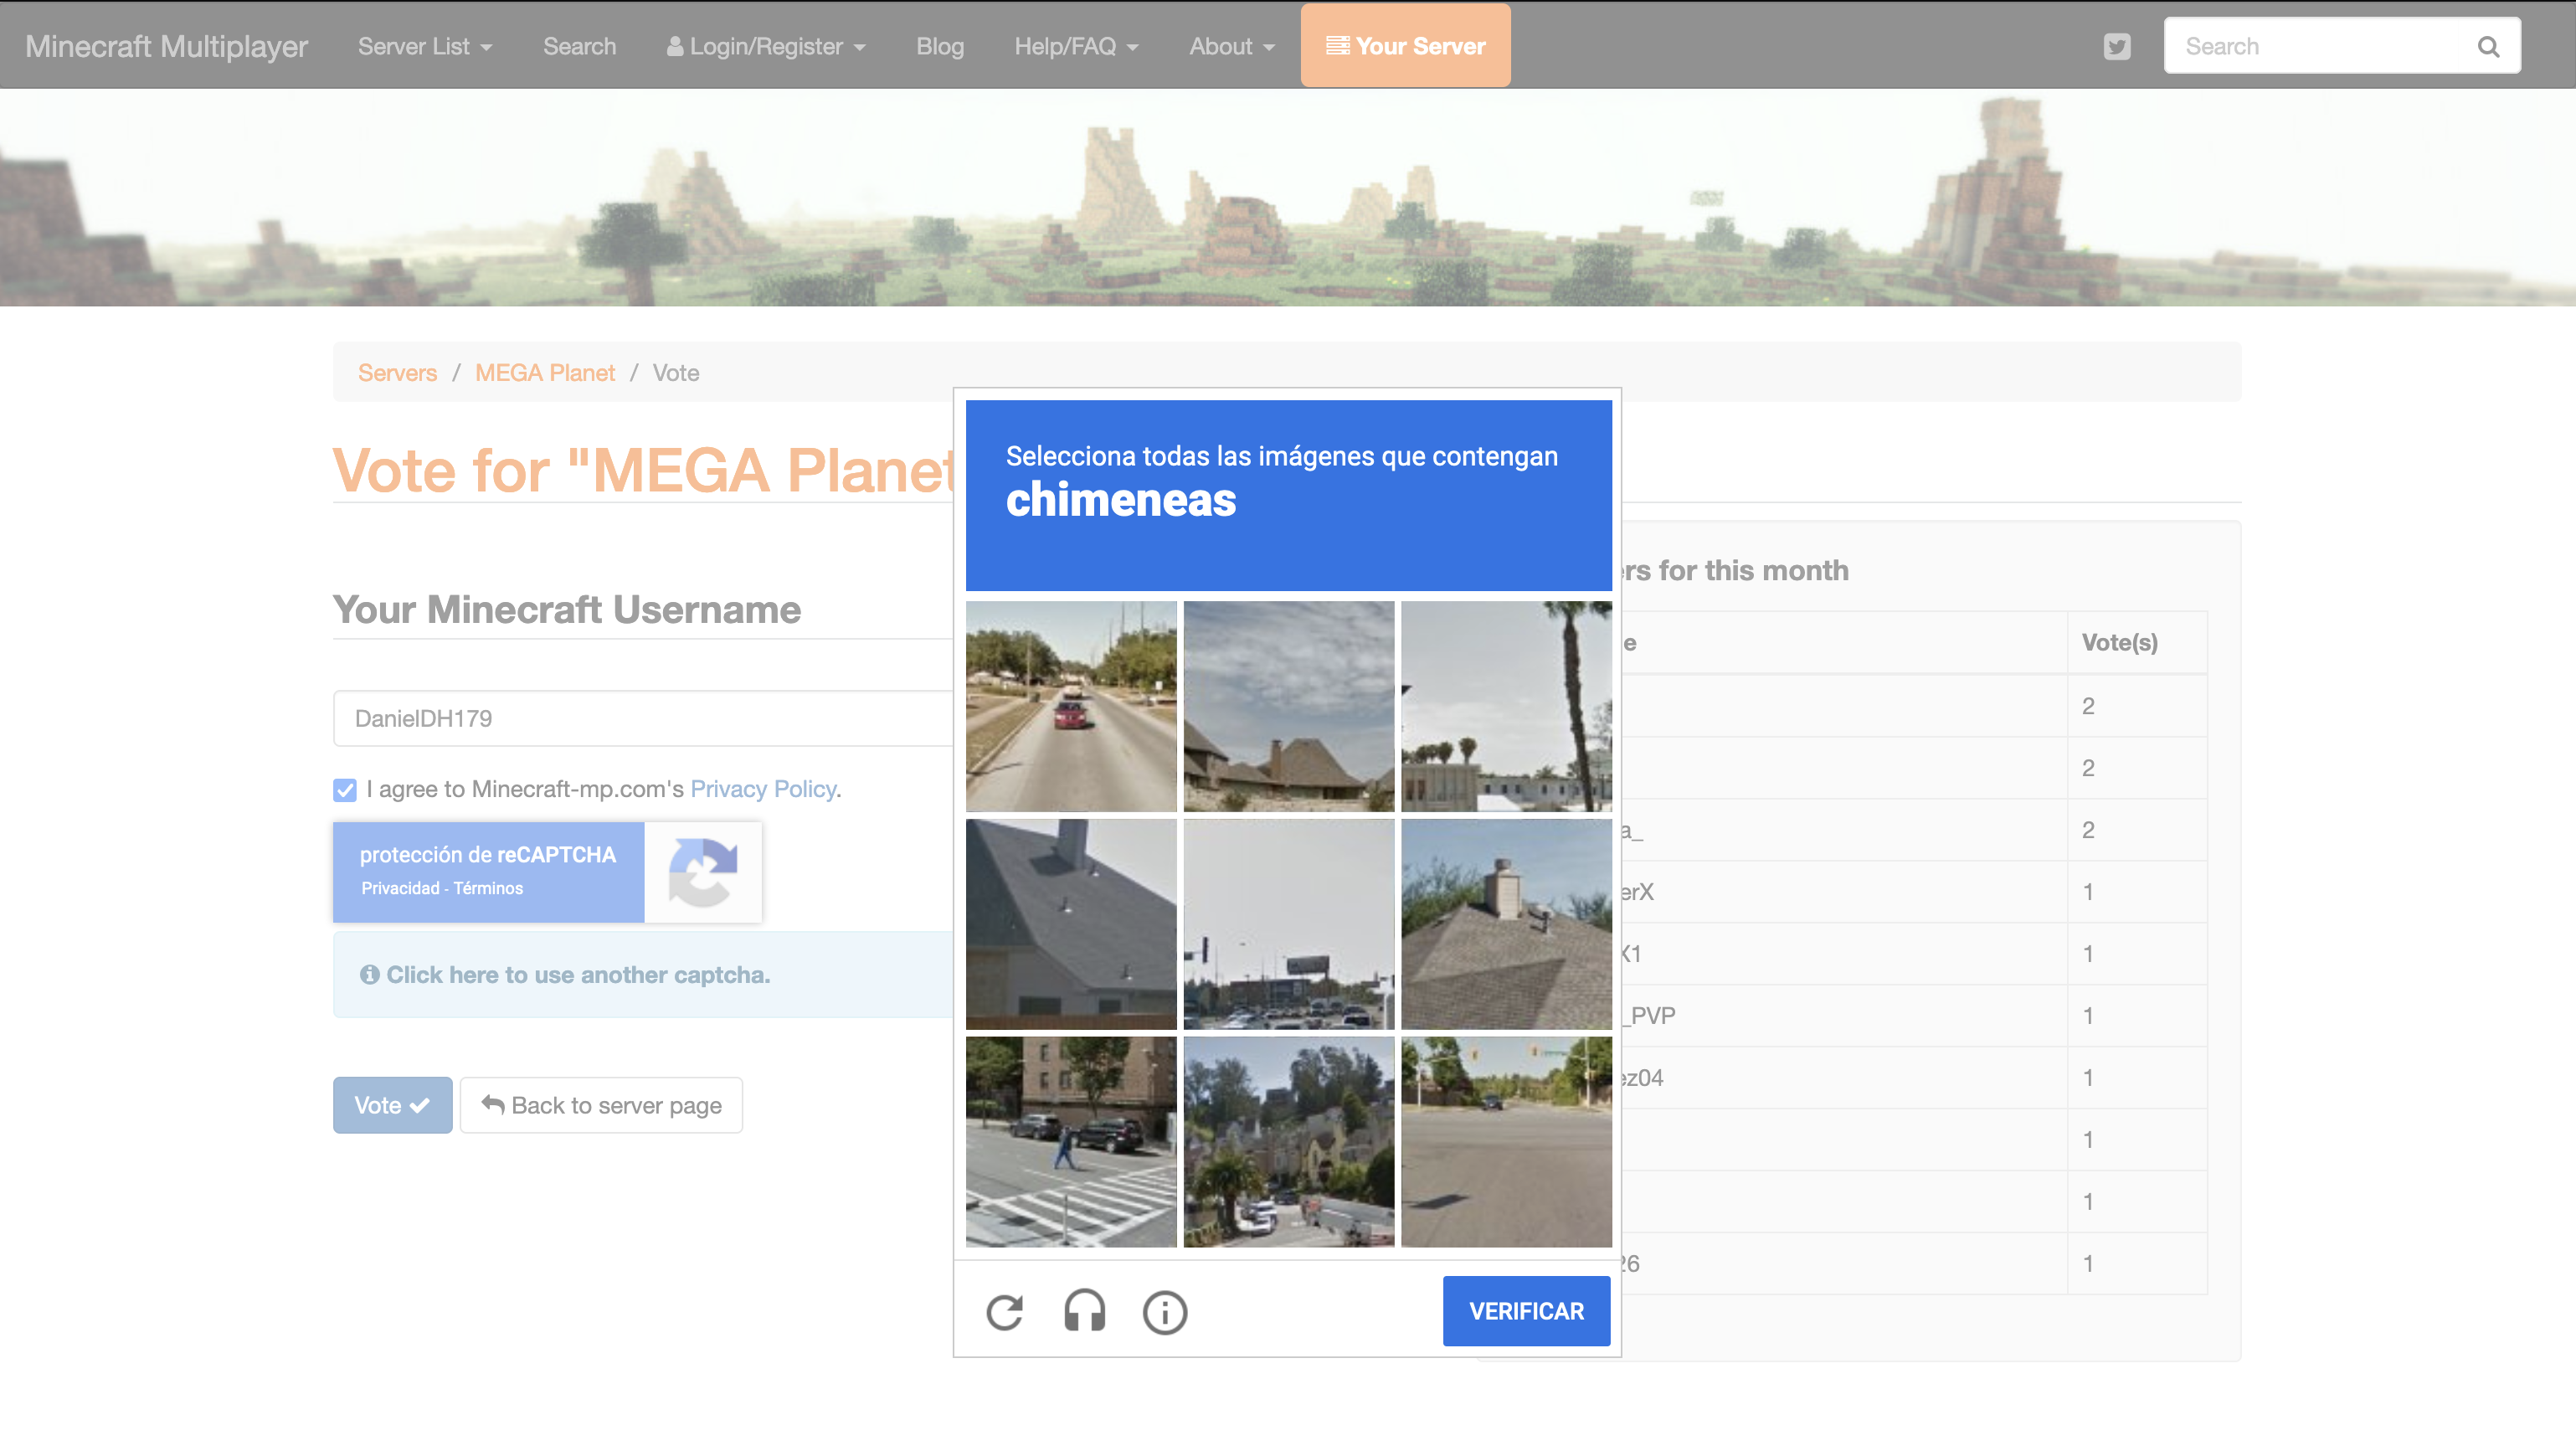Click info icon beside another captcha
This screenshot has width=2576, height=1451.
pos(369,975)
